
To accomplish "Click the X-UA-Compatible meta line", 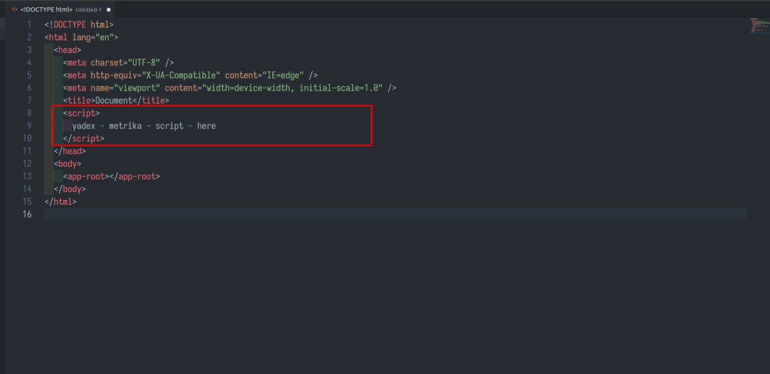I will click(x=190, y=75).
